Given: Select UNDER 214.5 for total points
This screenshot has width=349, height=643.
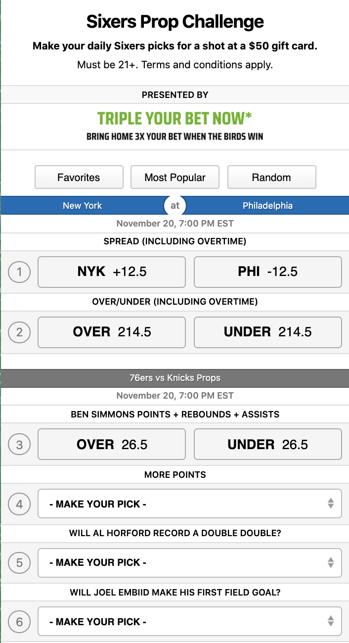Looking at the screenshot, I should tap(267, 332).
